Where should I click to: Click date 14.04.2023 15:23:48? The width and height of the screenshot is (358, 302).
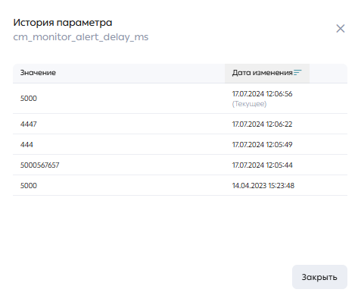(263, 186)
